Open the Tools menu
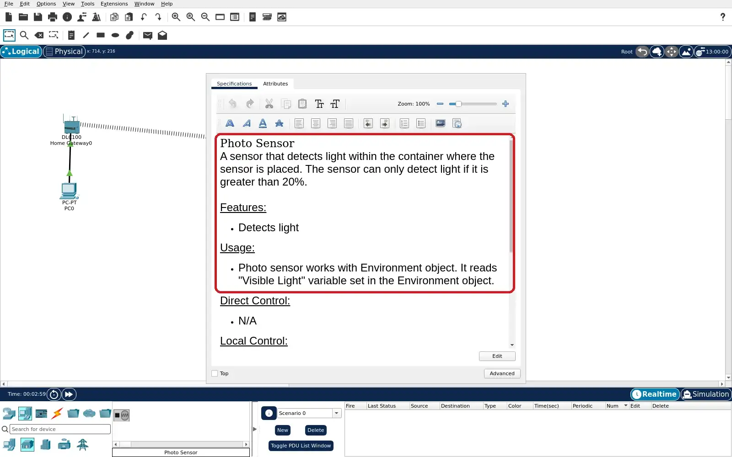 point(87,4)
